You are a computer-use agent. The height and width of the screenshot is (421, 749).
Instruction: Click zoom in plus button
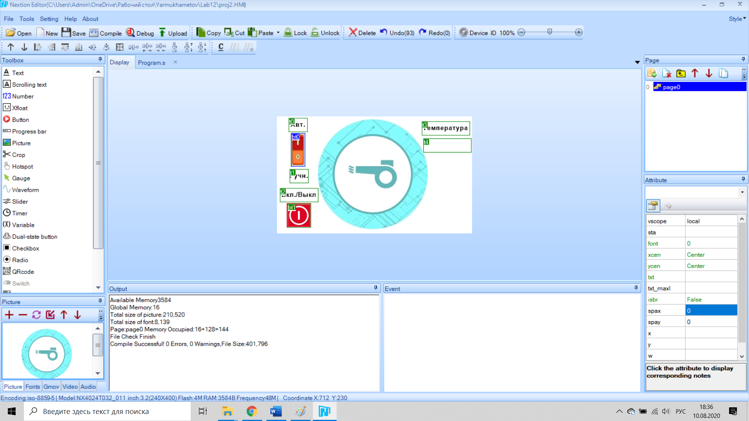pyautogui.click(x=579, y=32)
